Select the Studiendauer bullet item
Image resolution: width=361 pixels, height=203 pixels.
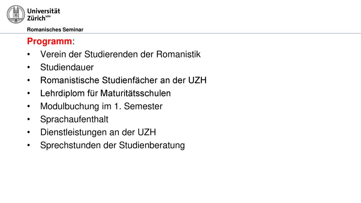(x=67, y=67)
